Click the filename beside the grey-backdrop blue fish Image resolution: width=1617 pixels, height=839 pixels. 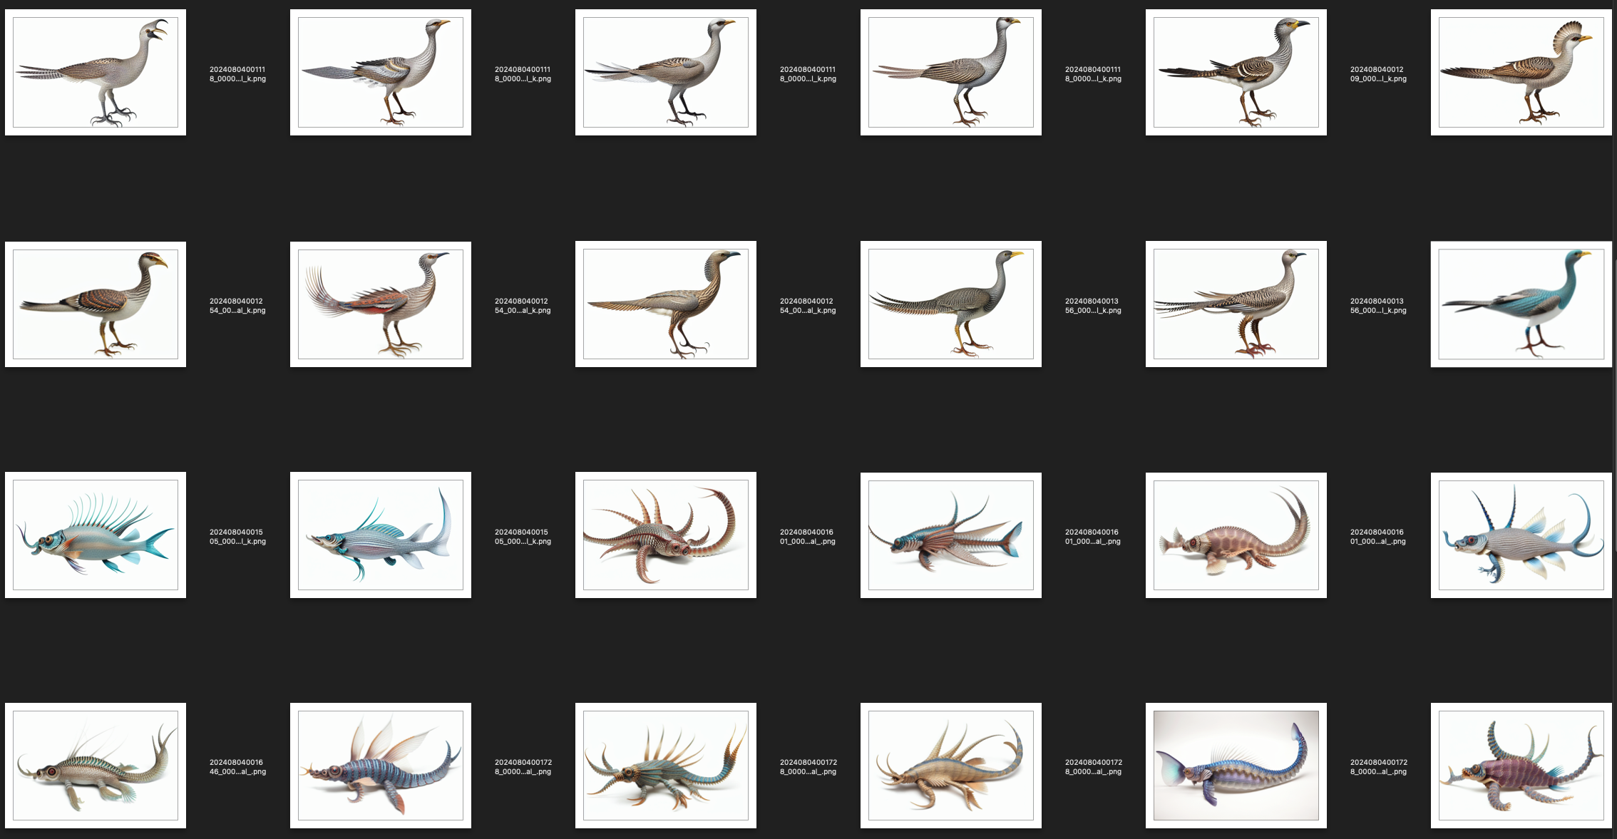(1378, 767)
